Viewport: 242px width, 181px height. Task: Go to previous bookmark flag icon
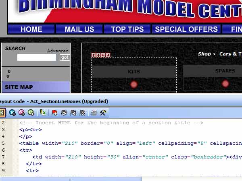point(73,113)
